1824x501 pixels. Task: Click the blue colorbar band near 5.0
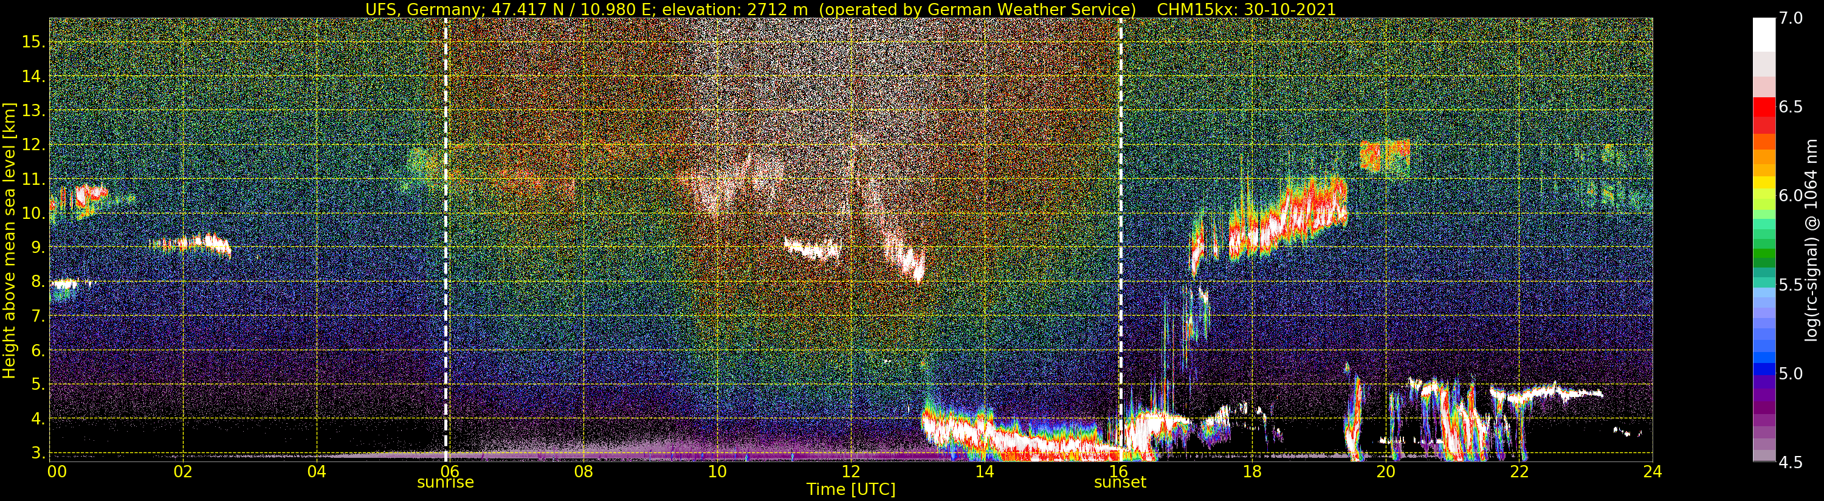(x=1764, y=369)
